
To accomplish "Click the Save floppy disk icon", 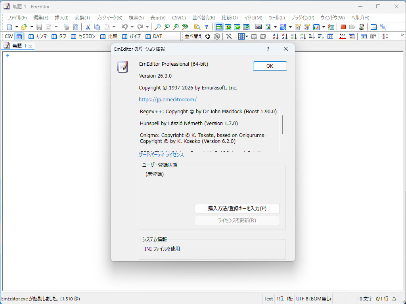I will click(39, 27).
